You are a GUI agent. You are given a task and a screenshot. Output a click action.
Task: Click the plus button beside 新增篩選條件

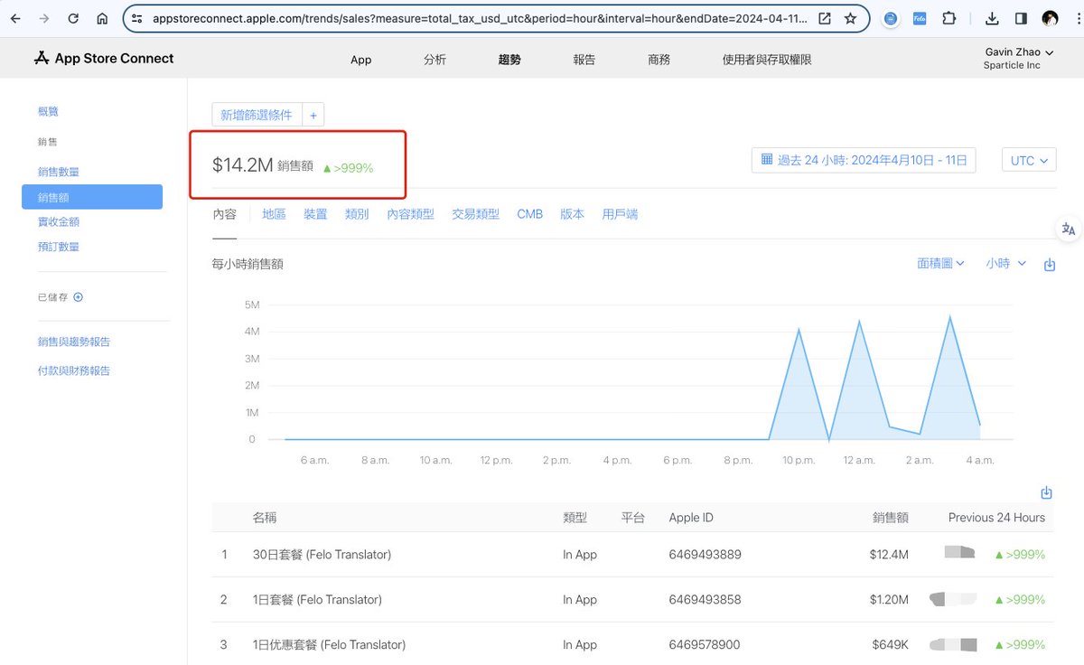[x=313, y=115]
